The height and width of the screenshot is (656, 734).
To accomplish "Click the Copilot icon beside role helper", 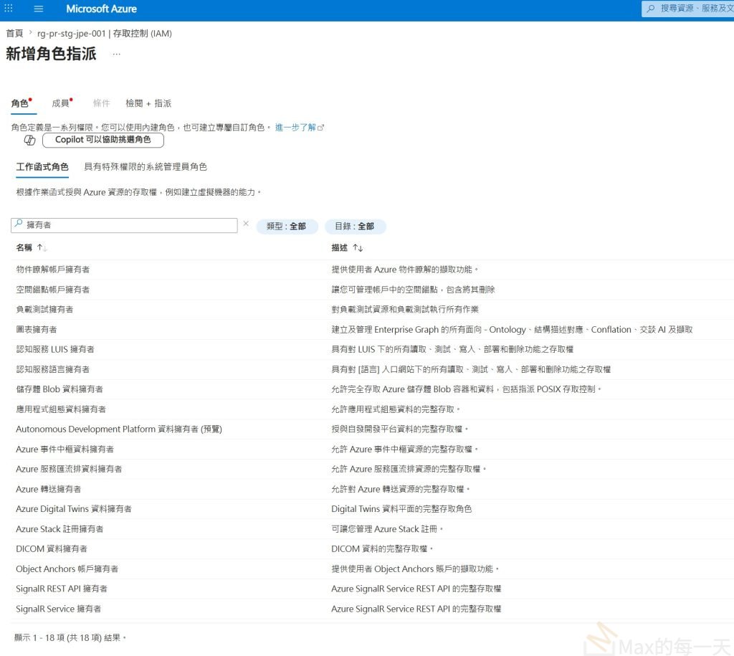I will tap(29, 140).
